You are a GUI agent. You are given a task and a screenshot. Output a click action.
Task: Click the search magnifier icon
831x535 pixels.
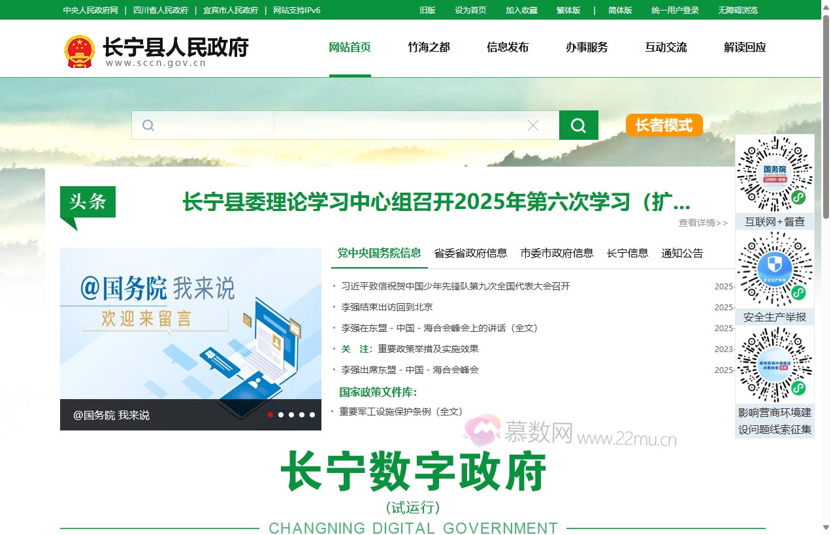[578, 125]
